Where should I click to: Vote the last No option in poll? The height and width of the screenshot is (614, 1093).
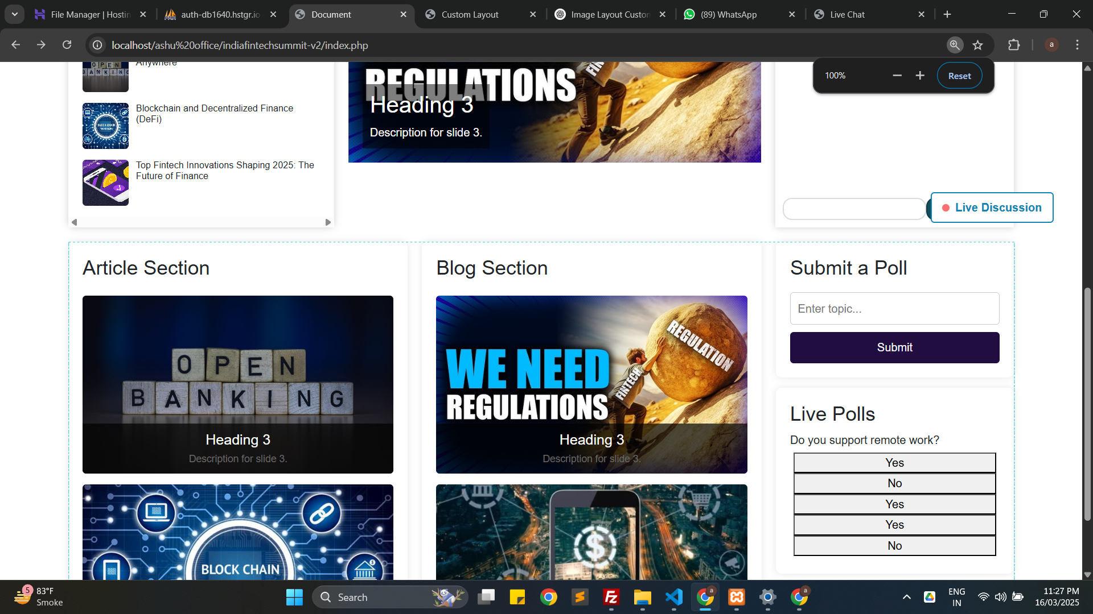click(894, 546)
